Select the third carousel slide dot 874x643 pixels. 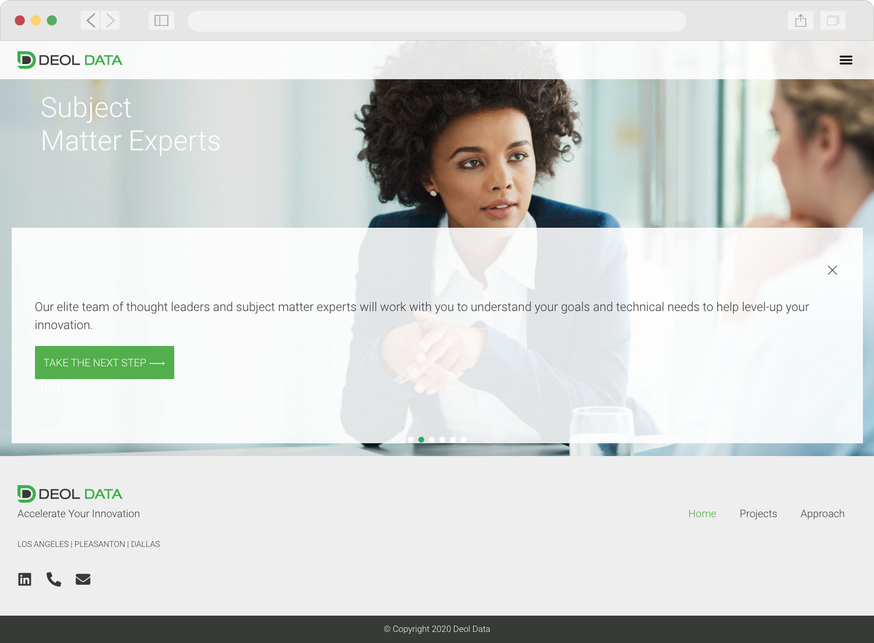[432, 440]
